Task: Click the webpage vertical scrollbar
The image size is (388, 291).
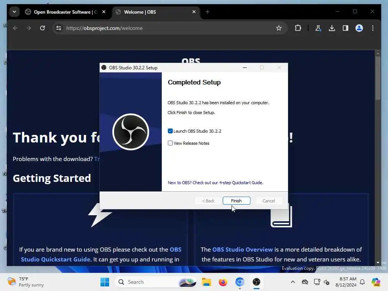Action: 378,78
